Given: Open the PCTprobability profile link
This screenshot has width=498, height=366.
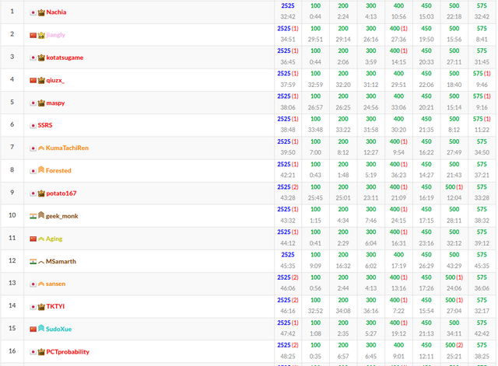Looking at the screenshot, I should (68, 352).
